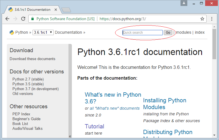
Task: Open the modules link in the header
Action: click(184, 32)
